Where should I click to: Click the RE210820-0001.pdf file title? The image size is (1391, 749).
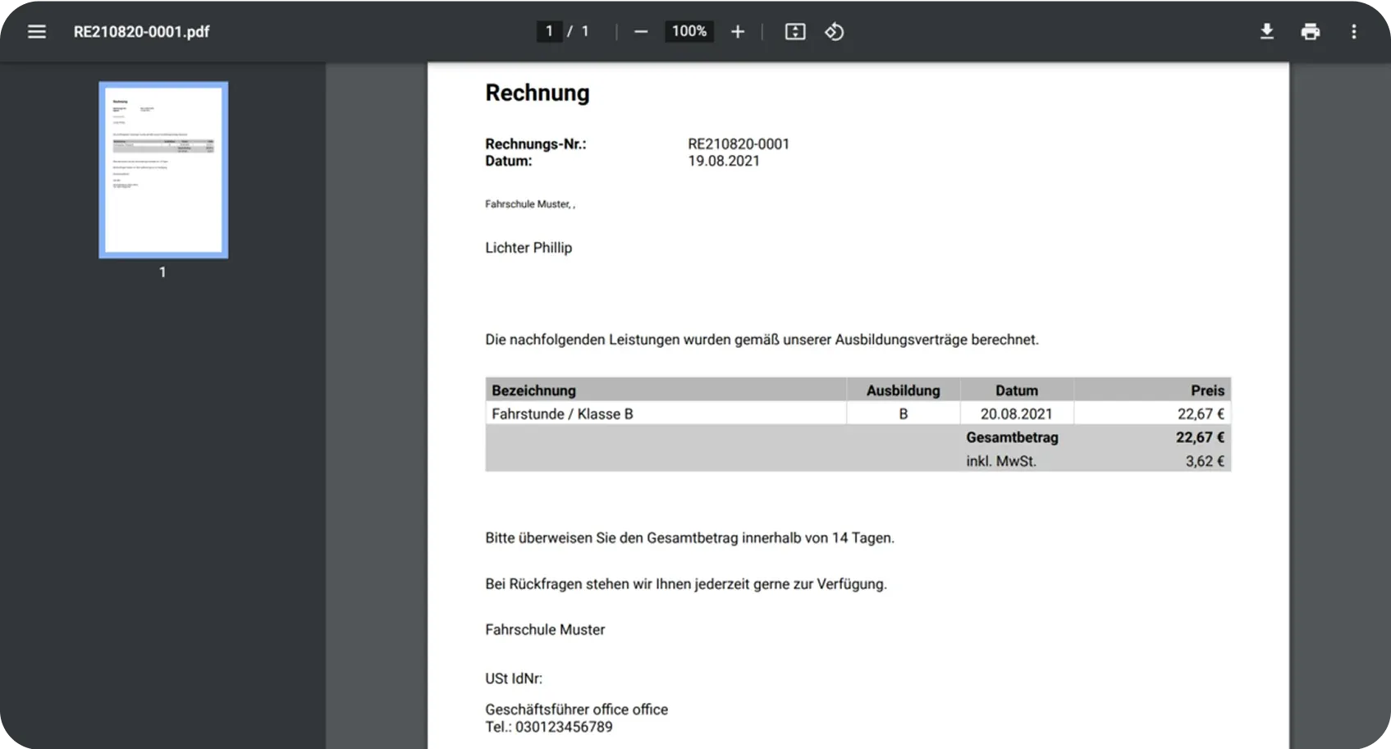pos(141,32)
